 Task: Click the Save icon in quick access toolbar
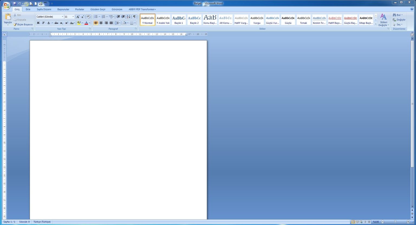[x=15, y=4]
